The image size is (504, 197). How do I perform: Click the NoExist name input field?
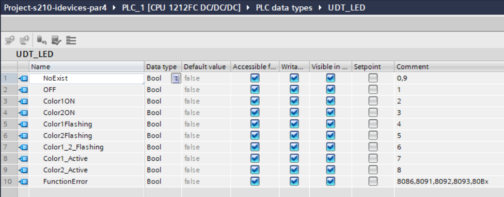(86, 78)
